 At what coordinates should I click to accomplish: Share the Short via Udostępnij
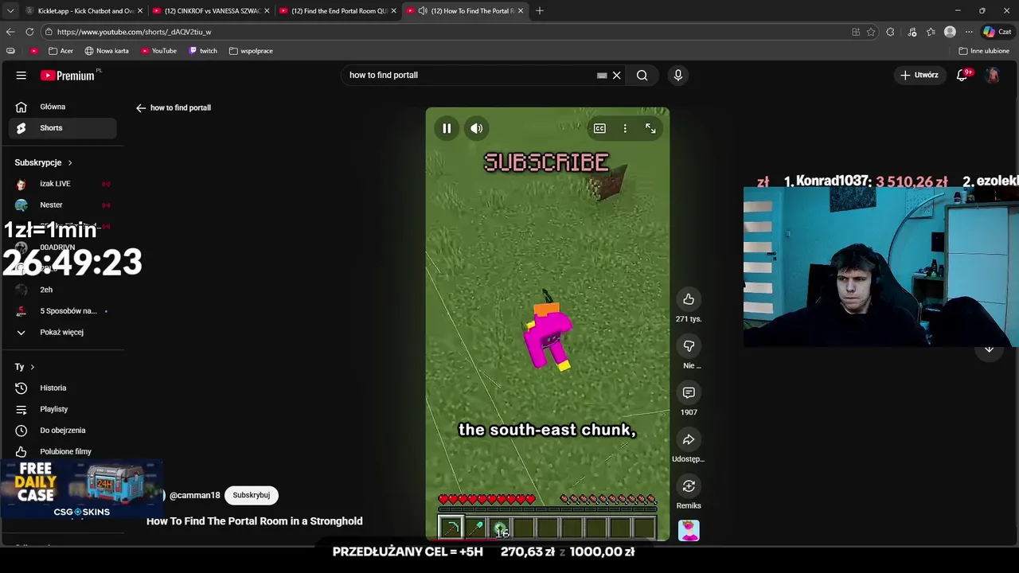[689, 439]
